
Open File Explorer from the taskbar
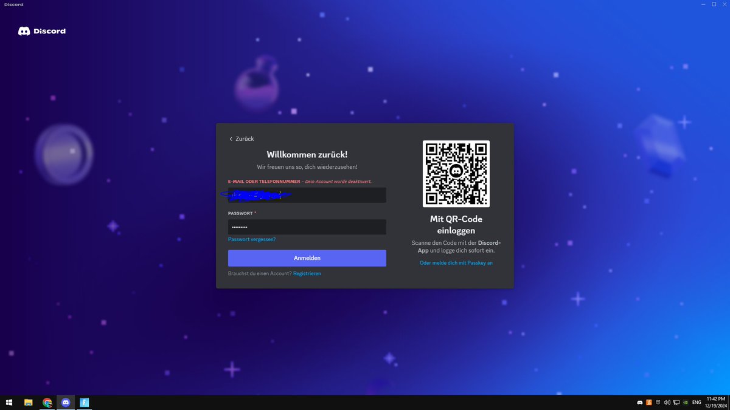point(28,402)
